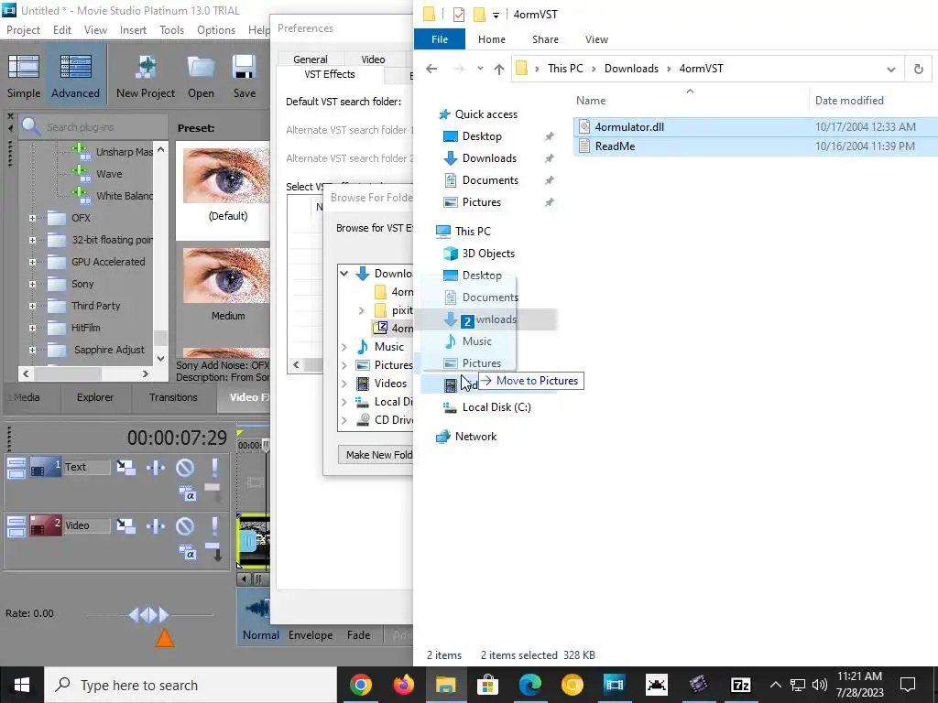The height and width of the screenshot is (703, 938).
Task: Go back in File Explorer
Action: click(x=431, y=69)
